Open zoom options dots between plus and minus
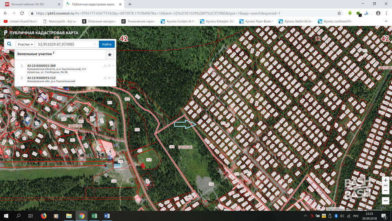Screen dimensions: 392x221 pos(385,186)
